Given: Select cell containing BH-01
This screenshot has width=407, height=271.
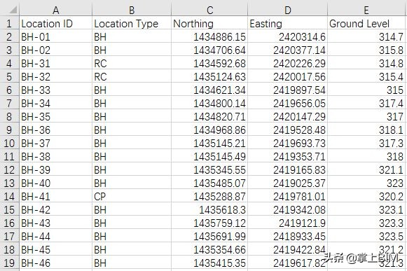Looking at the screenshot, I should tap(55, 36).
